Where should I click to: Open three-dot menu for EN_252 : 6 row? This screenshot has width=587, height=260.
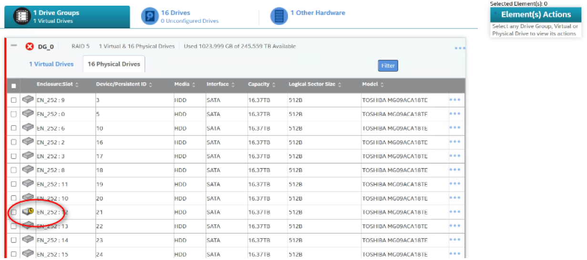coord(454,128)
